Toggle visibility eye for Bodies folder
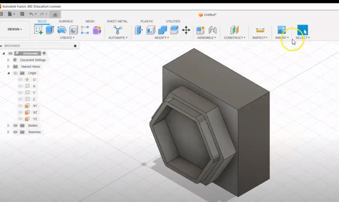Viewport: 339px width, 202px height. pyautogui.click(x=15, y=126)
